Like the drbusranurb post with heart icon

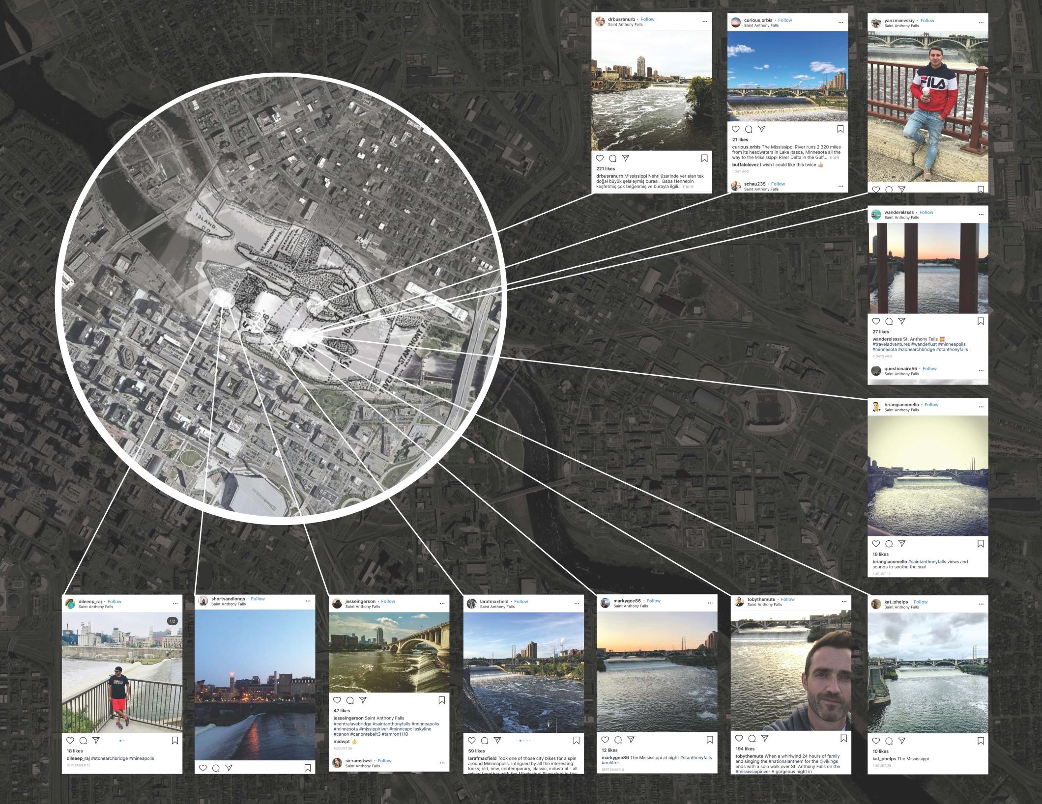600,158
